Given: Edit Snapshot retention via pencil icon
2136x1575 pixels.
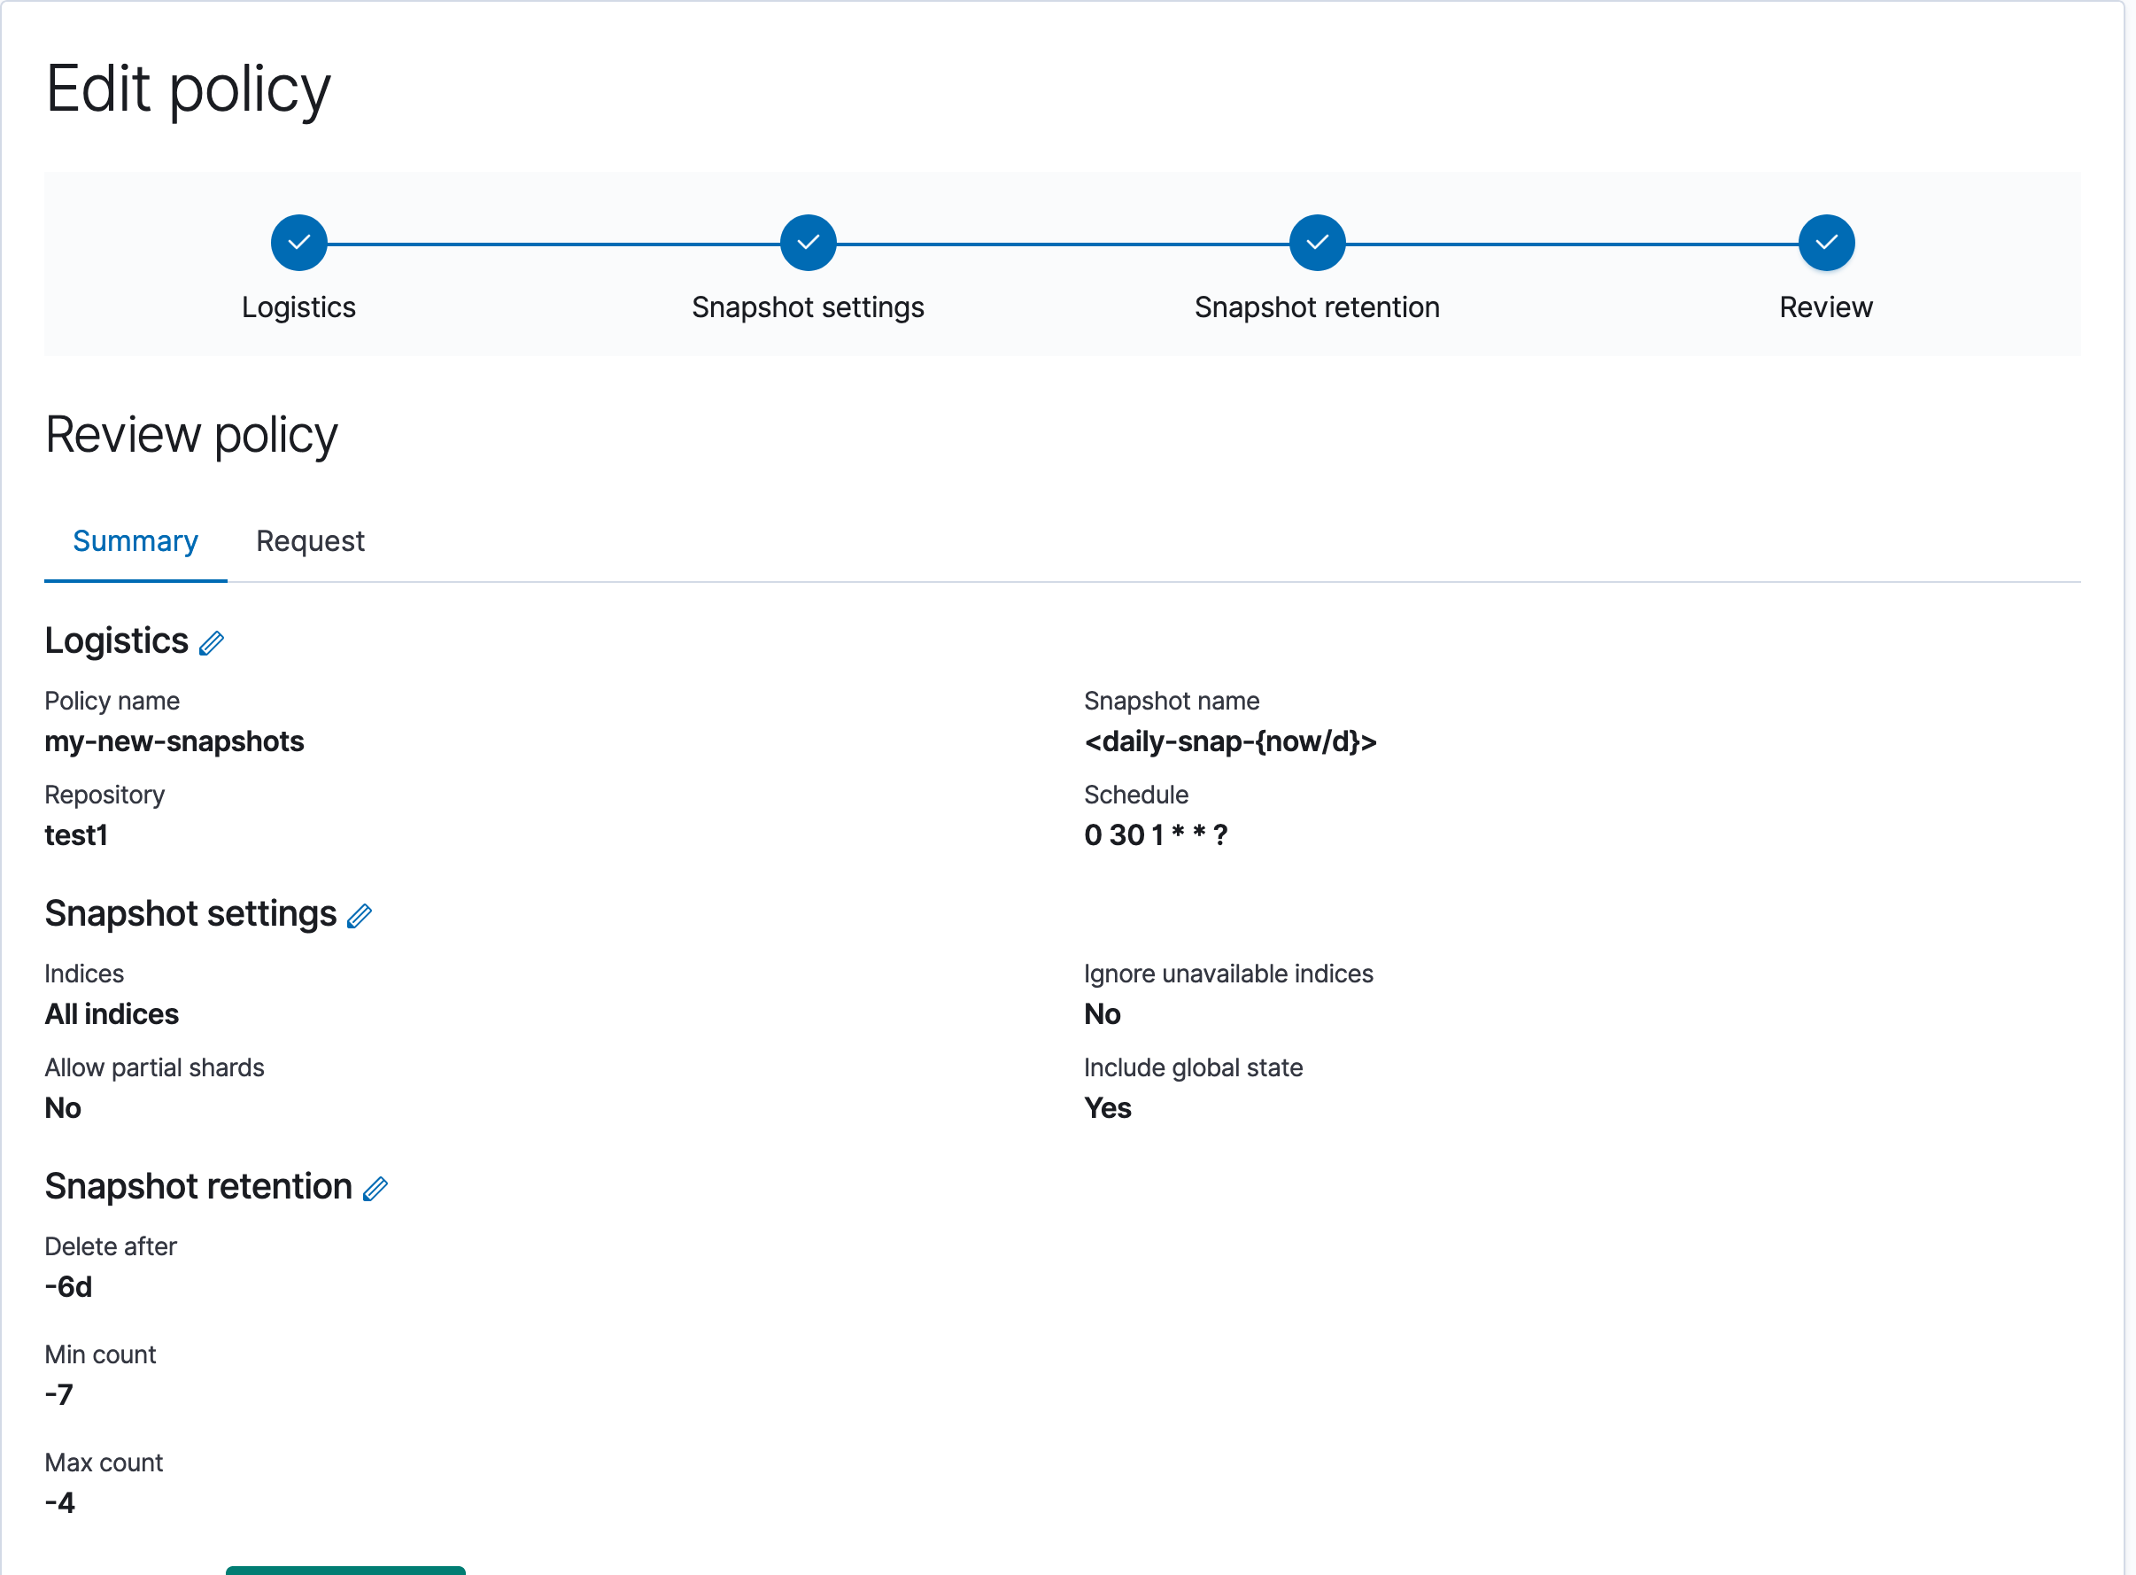Looking at the screenshot, I should click(375, 1189).
